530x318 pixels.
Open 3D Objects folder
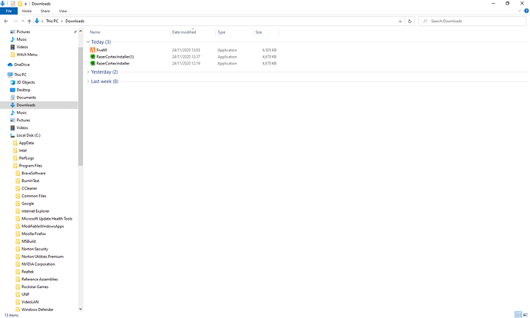click(x=25, y=82)
